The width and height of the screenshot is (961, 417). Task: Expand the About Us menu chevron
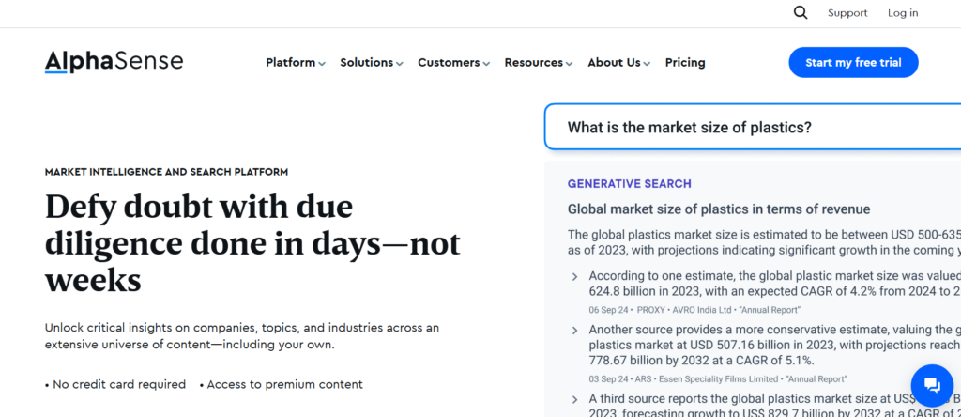click(x=647, y=63)
